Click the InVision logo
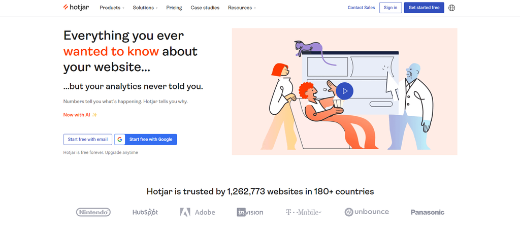Image resolution: width=520 pixels, height=231 pixels. click(x=250, y=212)
